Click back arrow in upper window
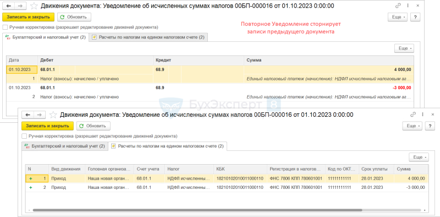This screenshot has width=440, height=217. 9,6
